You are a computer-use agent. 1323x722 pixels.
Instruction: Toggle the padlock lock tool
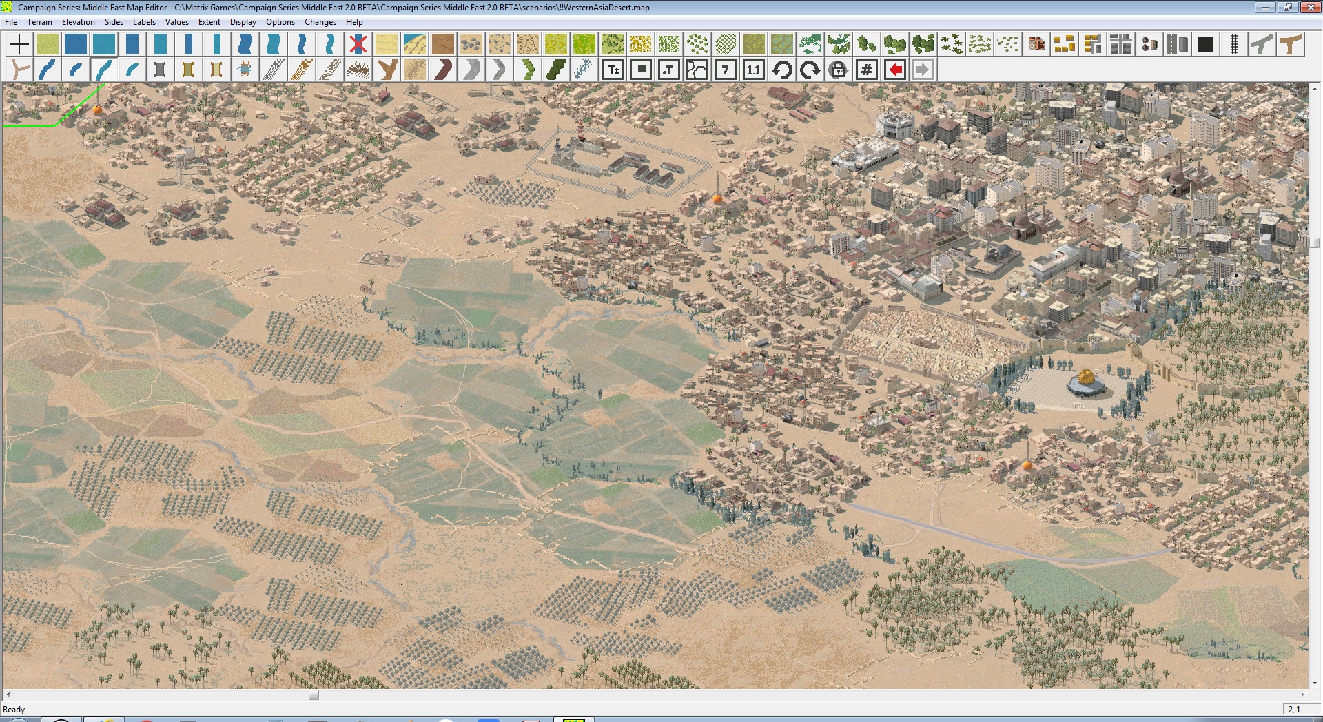(x=838, y=70)
